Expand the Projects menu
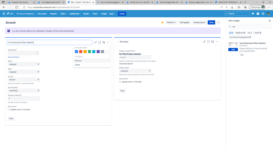273x148 pixels. [x=54, y=14]
